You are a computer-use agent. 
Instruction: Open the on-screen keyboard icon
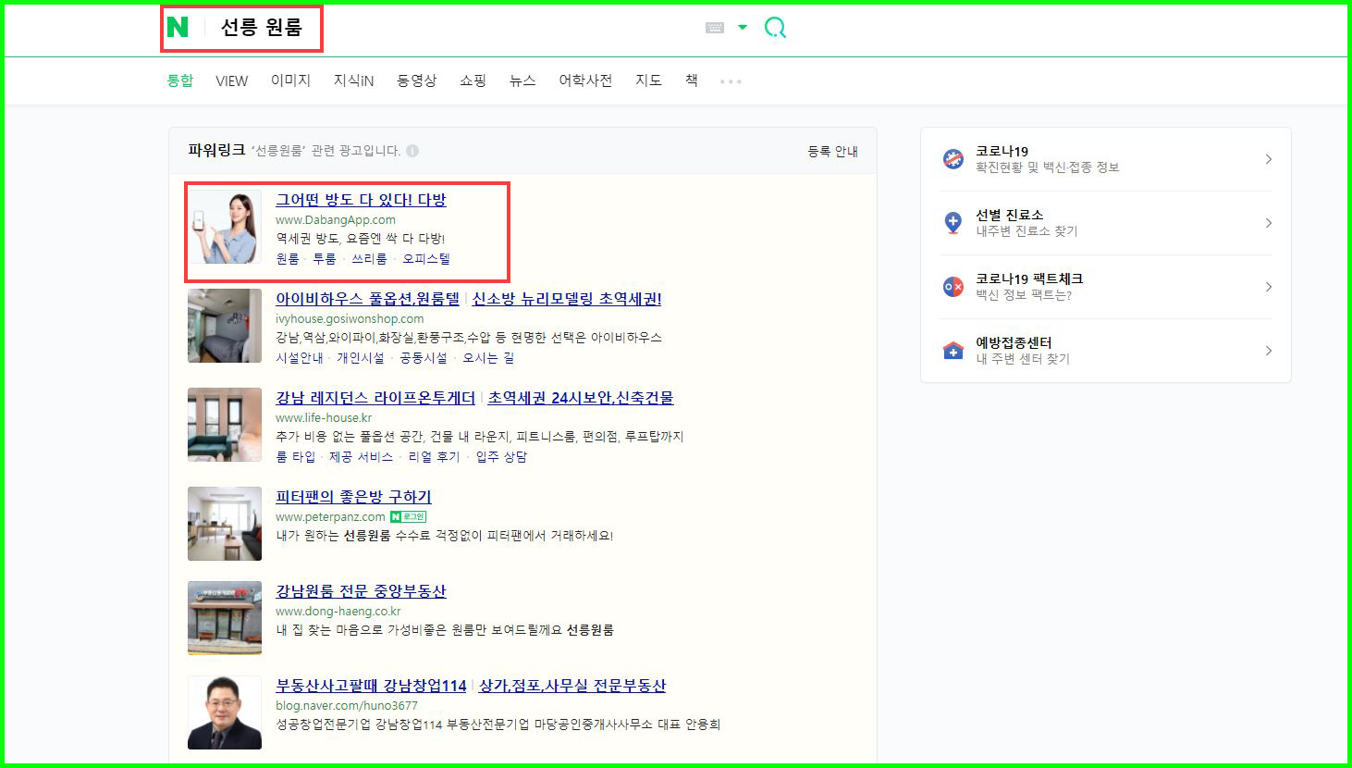(x=715, y=28)
